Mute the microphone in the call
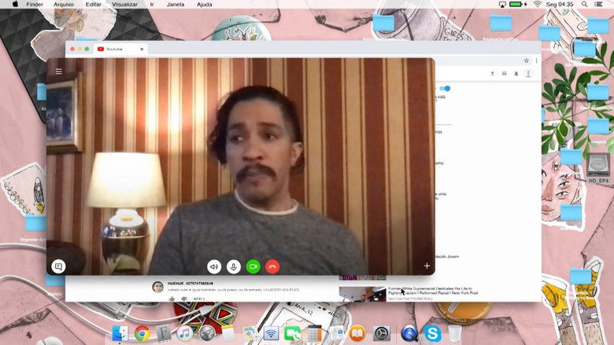 click(234, 266)
